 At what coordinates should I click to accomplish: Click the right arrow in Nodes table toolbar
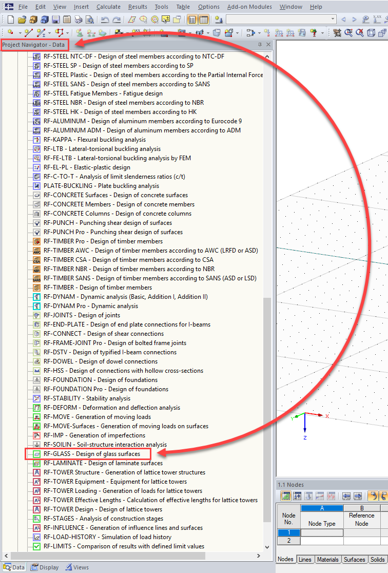358,496
